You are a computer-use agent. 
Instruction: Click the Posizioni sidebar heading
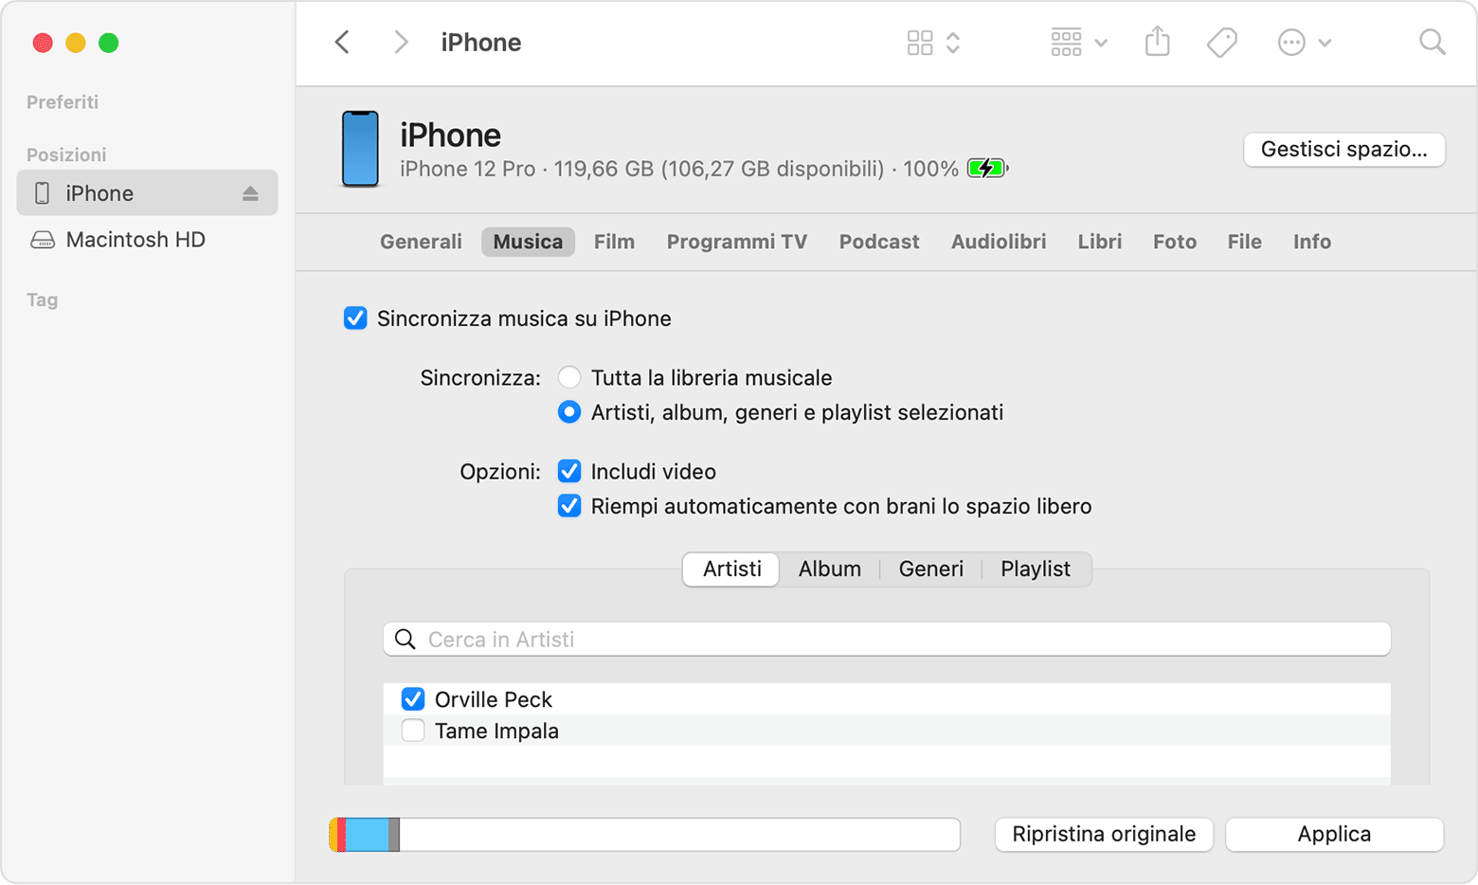pyautogui.click(x=66, y=154)
